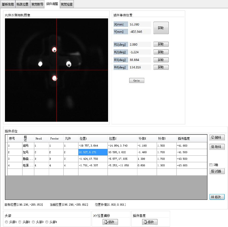Click the 修改 button beside the table
The image size is (228, 227).
[x=217, y=197]
